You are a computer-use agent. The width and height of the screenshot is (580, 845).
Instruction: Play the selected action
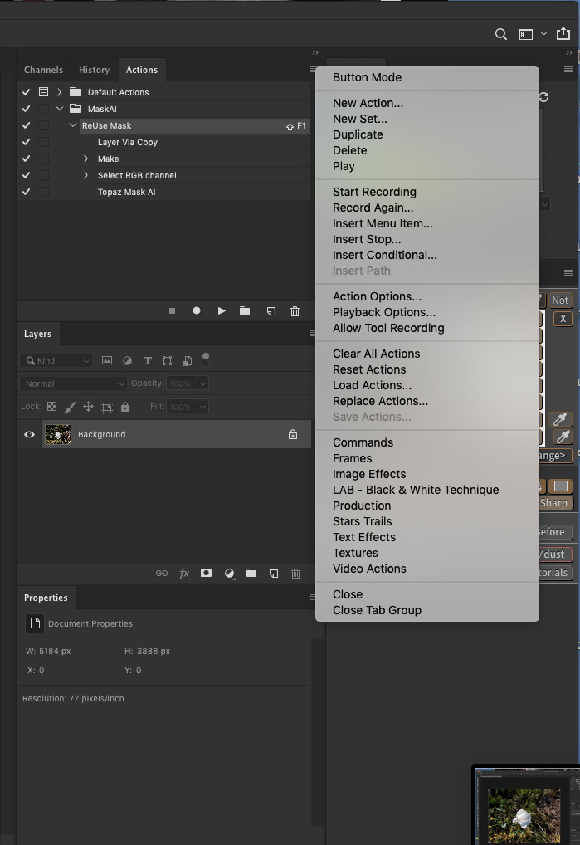(x=222, y=310)
